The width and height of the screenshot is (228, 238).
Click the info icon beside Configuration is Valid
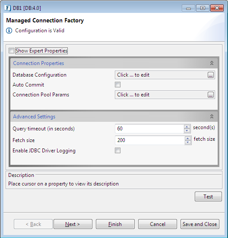coord(9,31)
